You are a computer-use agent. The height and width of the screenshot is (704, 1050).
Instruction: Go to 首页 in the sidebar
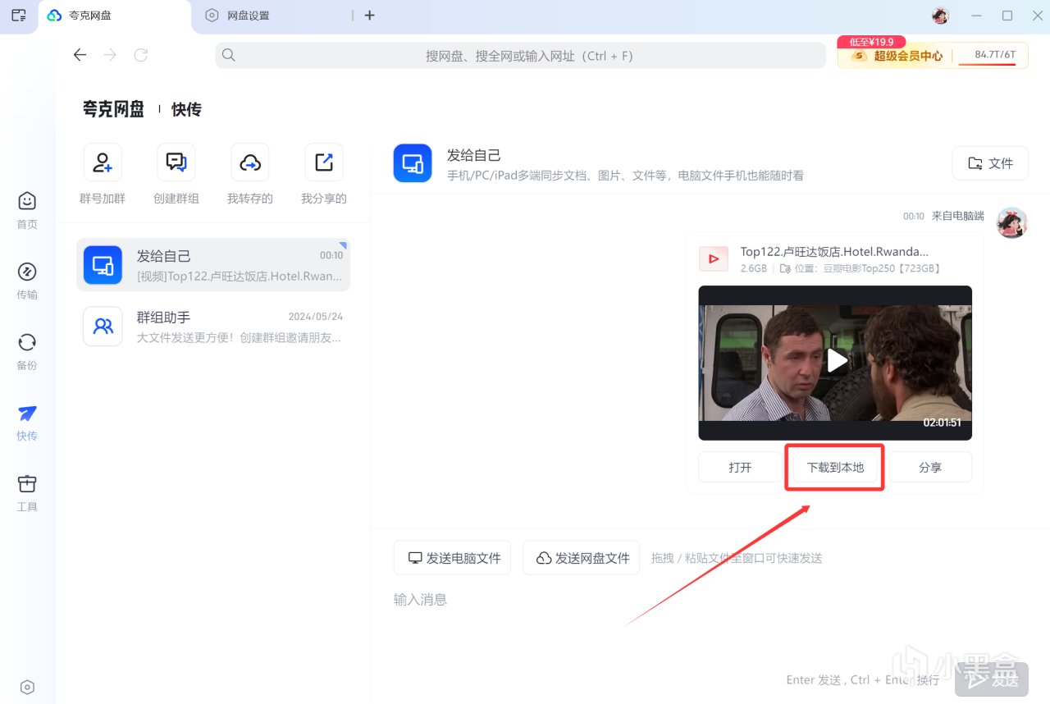coord(27,211)
